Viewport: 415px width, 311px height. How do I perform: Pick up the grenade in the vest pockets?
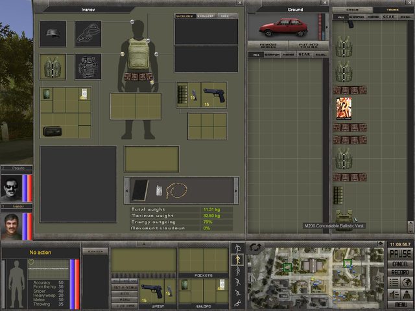[46, 94]
